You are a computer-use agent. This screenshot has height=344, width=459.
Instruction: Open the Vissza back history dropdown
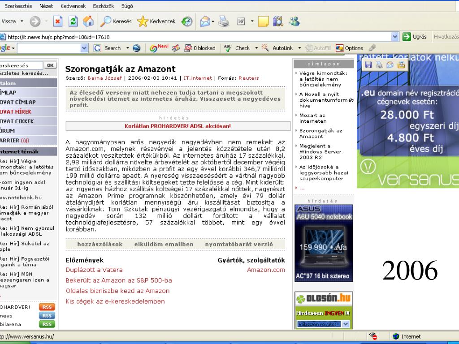tap(22, 21)
